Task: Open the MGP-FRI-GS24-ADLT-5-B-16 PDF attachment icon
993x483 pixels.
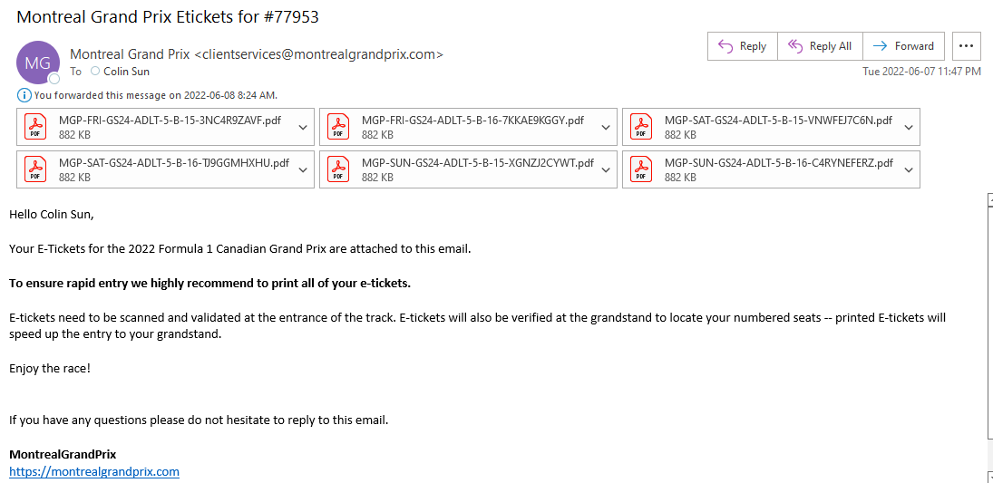Action: [337, 127]
